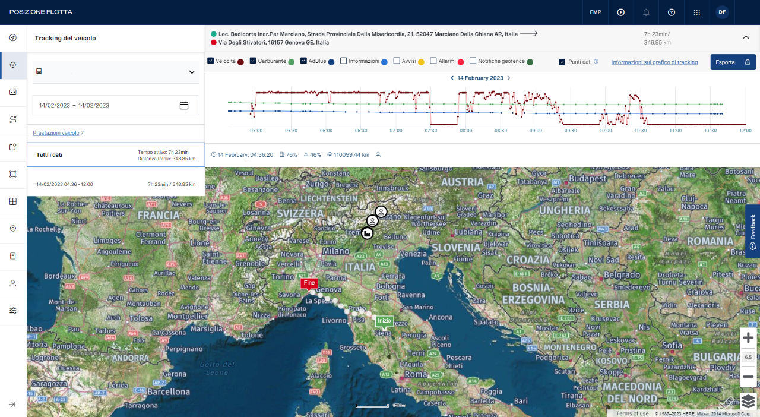The height and width of the screenshot is (417, 760).
Task: Open Informazioni sul grafico di tracking link
Action: click(655, 62)
